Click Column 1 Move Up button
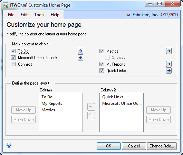The height and width of the screenshot is (155, 183). [23, 110]
